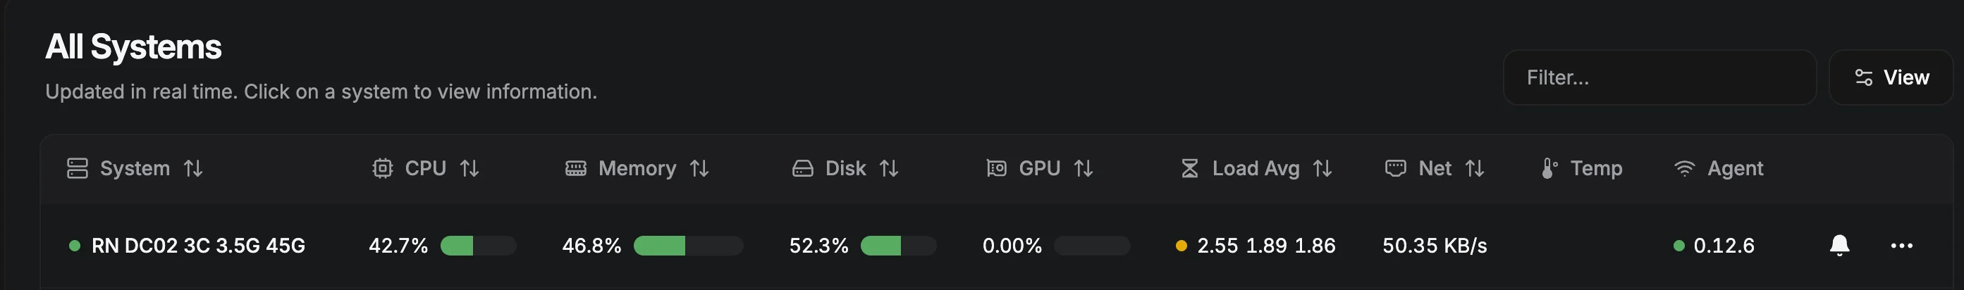The height and width of the screenshot is (290, 1964).
Task: Click the CPU 42.7% usage bar
Action: (x=478, y=246)
